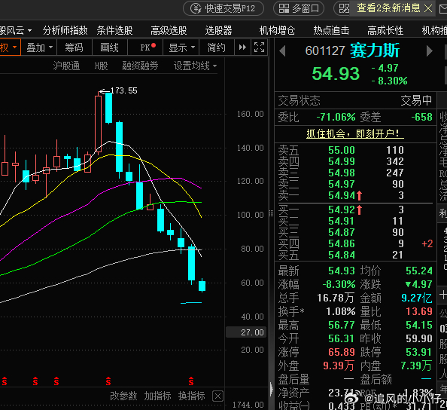Click the 外盘 value 9.39万
The image size is (447, 410).
click(x=339, y=366)
